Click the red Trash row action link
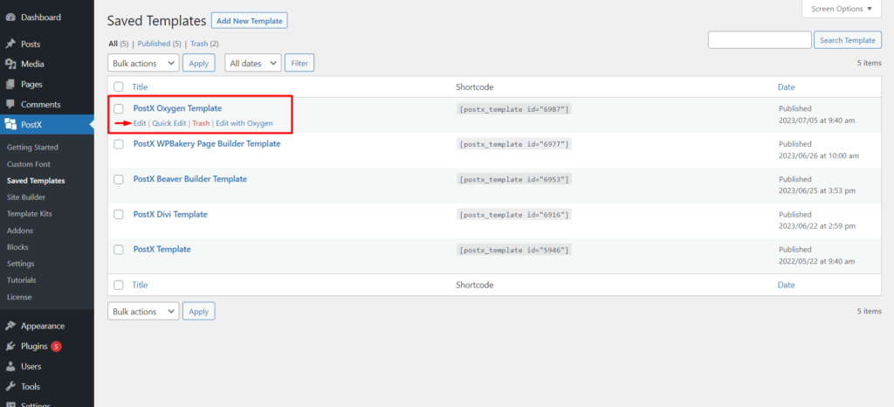Viewport: 894px width, 407px height. tap(201, 123)
